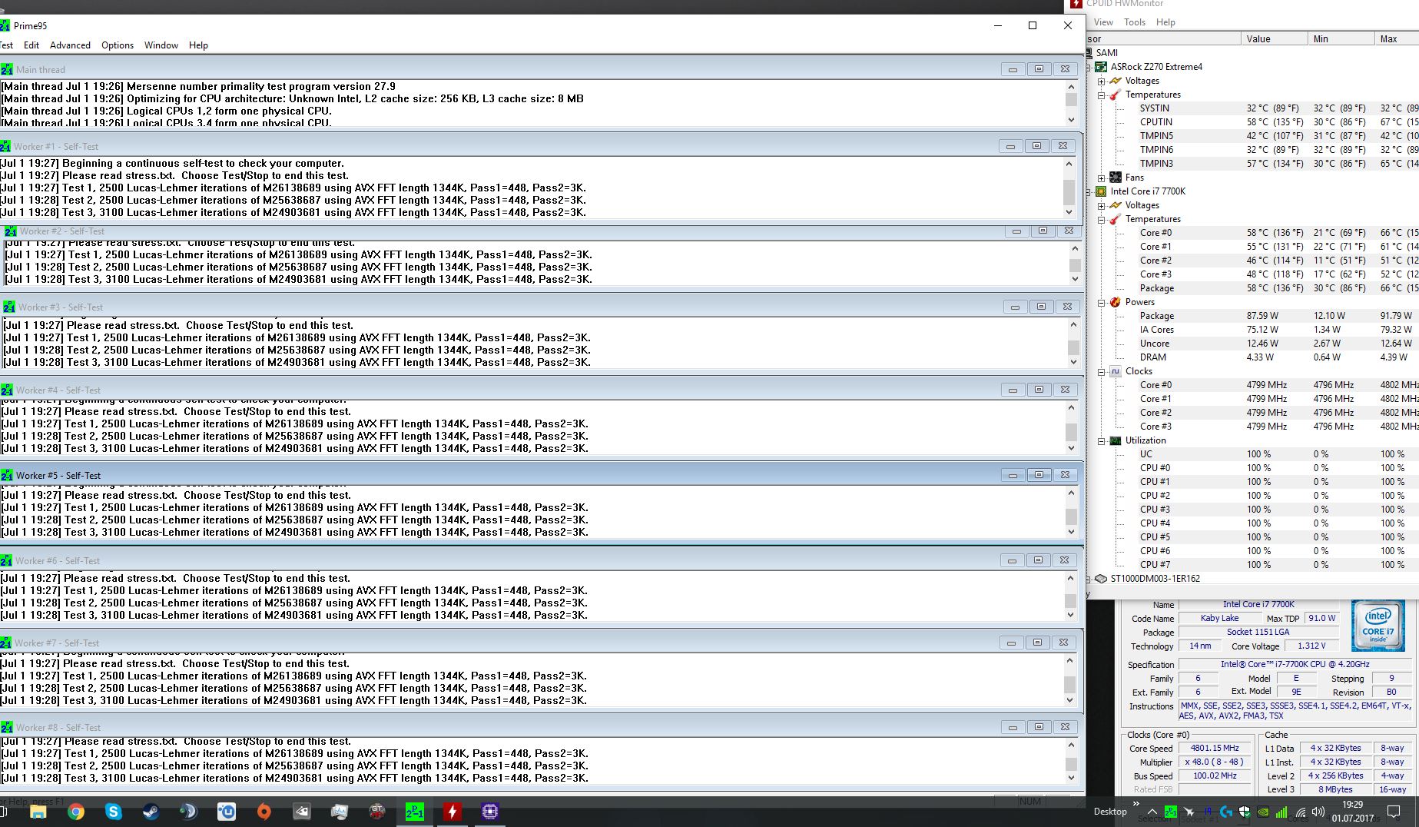Open Steam from the taskbar
This screenshot has height=827, width=1419.
tap(151, 812)
